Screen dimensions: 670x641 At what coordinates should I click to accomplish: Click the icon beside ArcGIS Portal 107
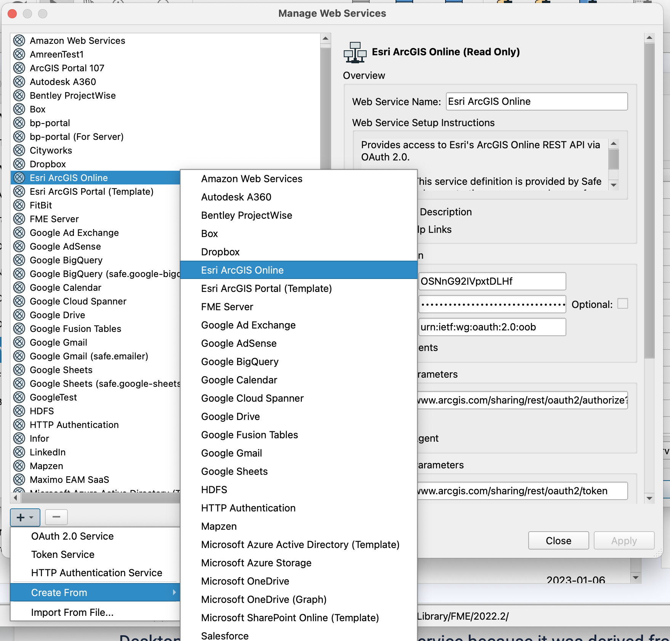(19, 68)
